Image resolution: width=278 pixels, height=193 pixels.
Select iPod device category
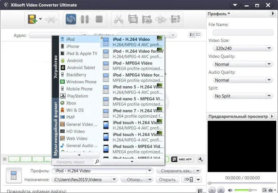[80, 39]
